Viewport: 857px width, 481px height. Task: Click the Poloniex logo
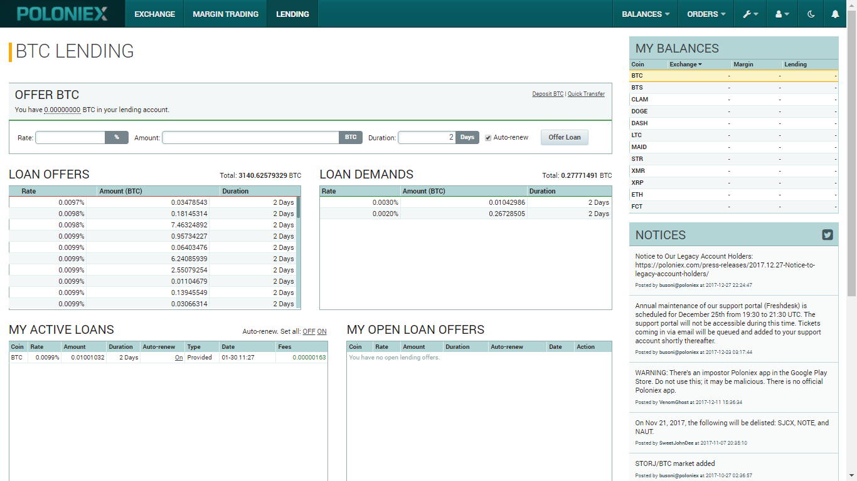pyautogui.click(x=62, y=14)
